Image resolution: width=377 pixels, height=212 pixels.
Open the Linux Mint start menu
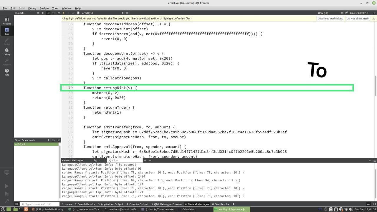[3, 209]
